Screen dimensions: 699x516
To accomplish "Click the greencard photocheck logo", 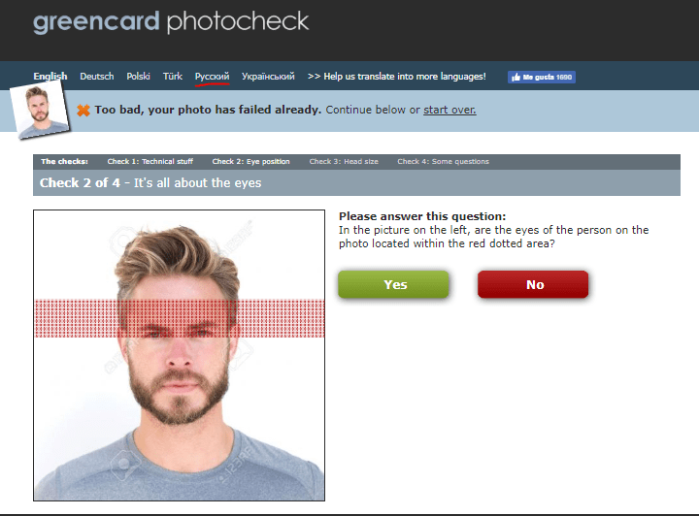I will point(171,22).
